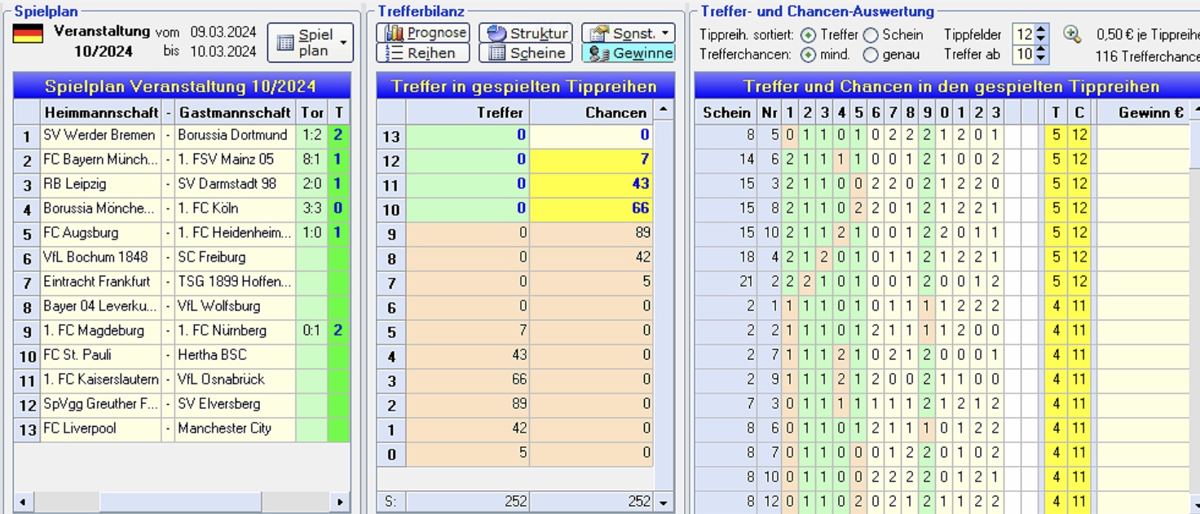Click the Gewinn € column header
The height and width of the screenshot is (514, 1200).
point(1143,112)
